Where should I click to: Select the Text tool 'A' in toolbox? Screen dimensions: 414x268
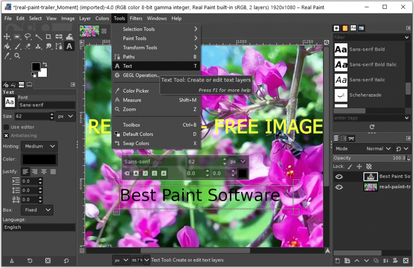pyautogui.click(x=69, y=46)
